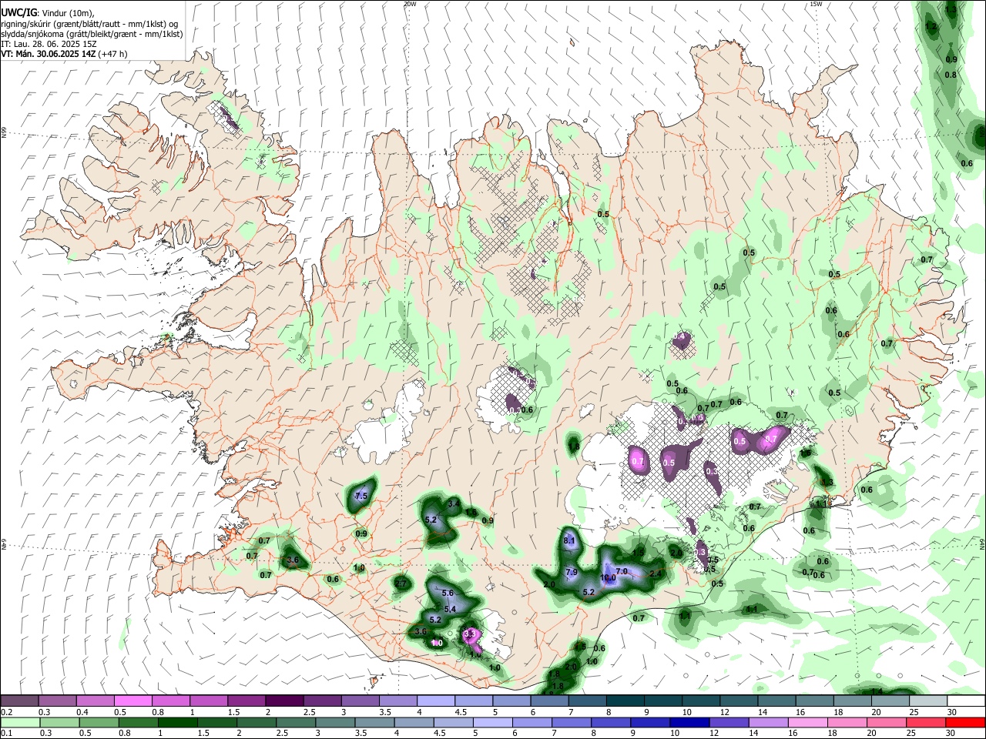Select the 2.7 rainfall value label

tap(401, 584)
